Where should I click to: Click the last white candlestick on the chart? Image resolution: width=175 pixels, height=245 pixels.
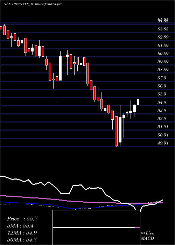(x=138, y=102)
